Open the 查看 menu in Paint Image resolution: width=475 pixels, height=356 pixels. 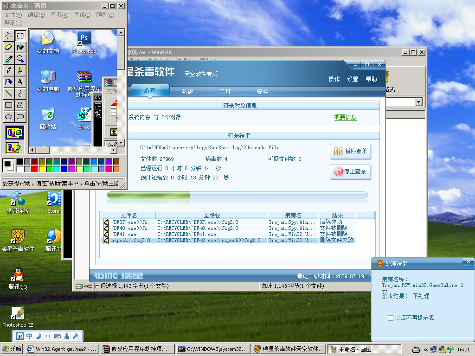[x=59, y=15]
